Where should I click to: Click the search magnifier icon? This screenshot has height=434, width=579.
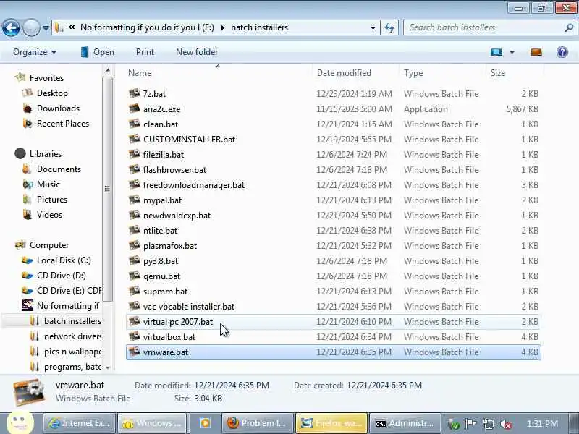coord(569,27)
